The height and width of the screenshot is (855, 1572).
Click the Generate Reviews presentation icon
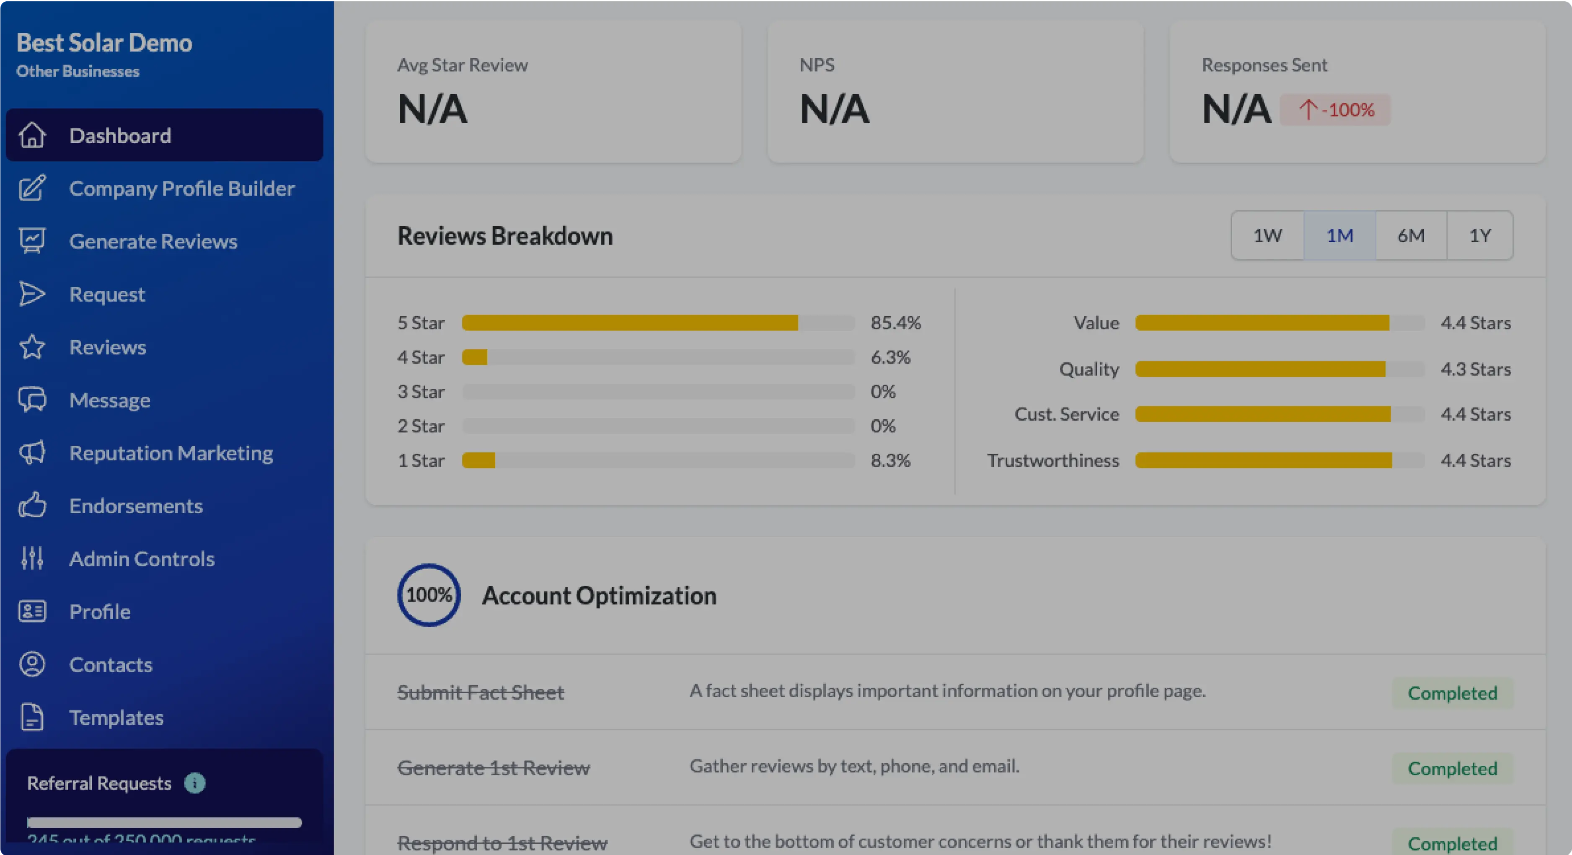tap(32, 241)
